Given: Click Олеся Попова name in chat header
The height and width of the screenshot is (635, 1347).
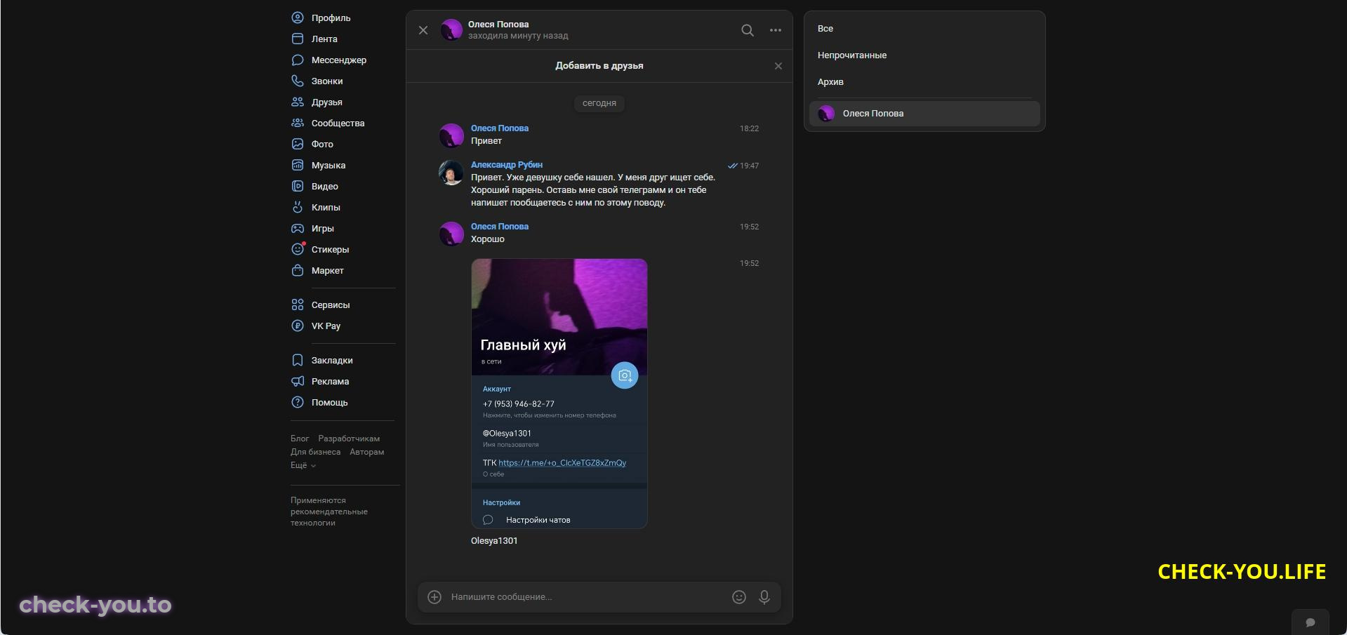Looking at the screenshot, I should click(498, 25).
